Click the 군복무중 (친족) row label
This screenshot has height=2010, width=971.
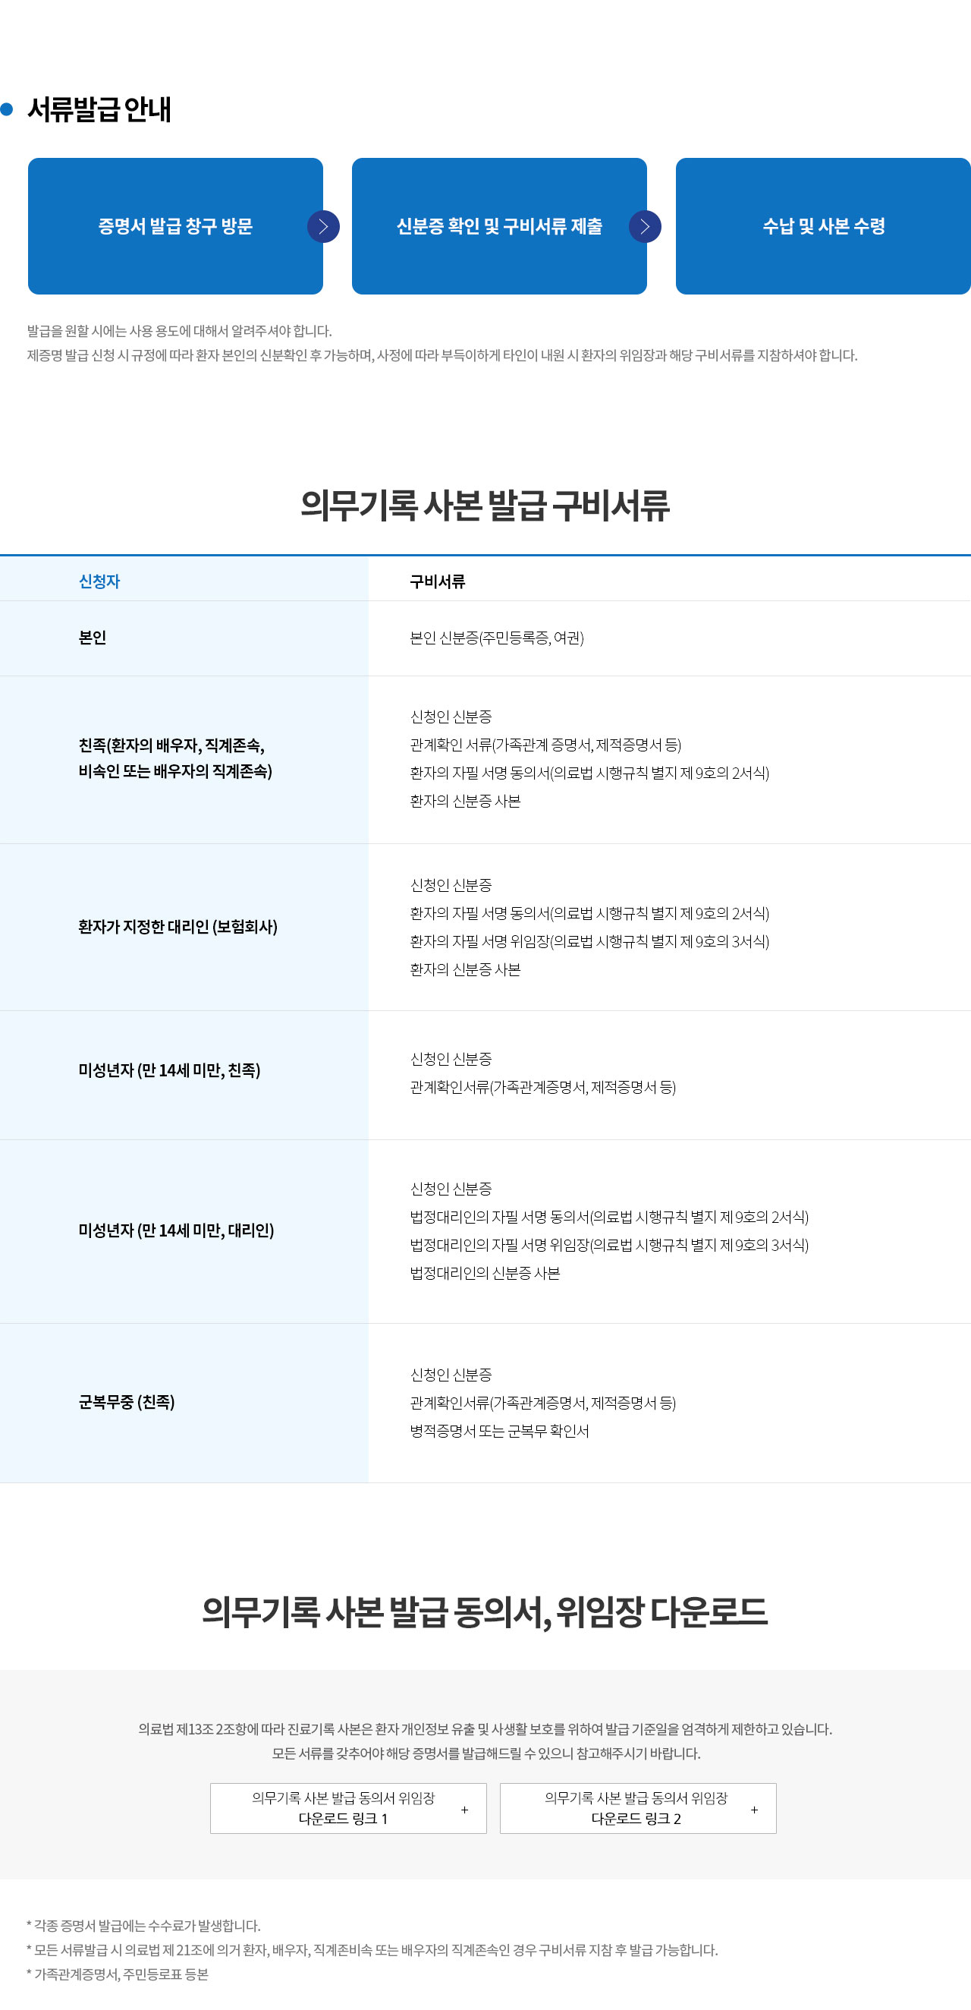point(127,1402)
